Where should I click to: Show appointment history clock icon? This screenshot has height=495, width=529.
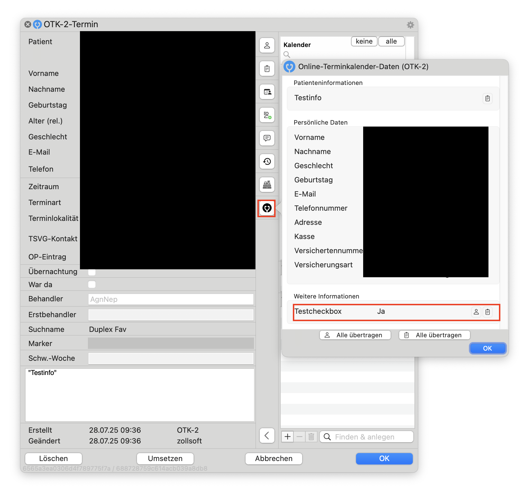pos(267,161)
